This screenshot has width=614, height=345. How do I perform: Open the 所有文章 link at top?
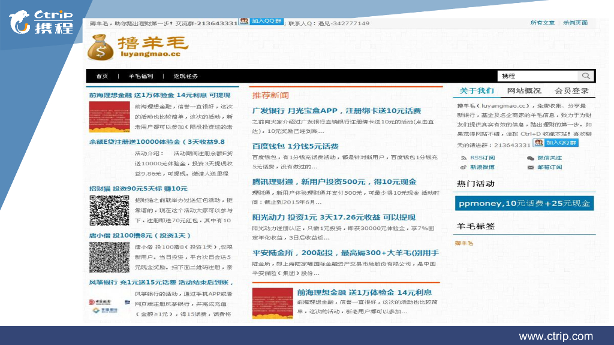542,23
